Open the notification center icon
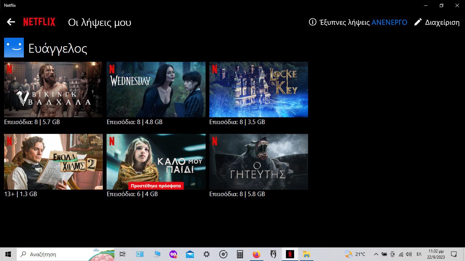 pos(454,254)
